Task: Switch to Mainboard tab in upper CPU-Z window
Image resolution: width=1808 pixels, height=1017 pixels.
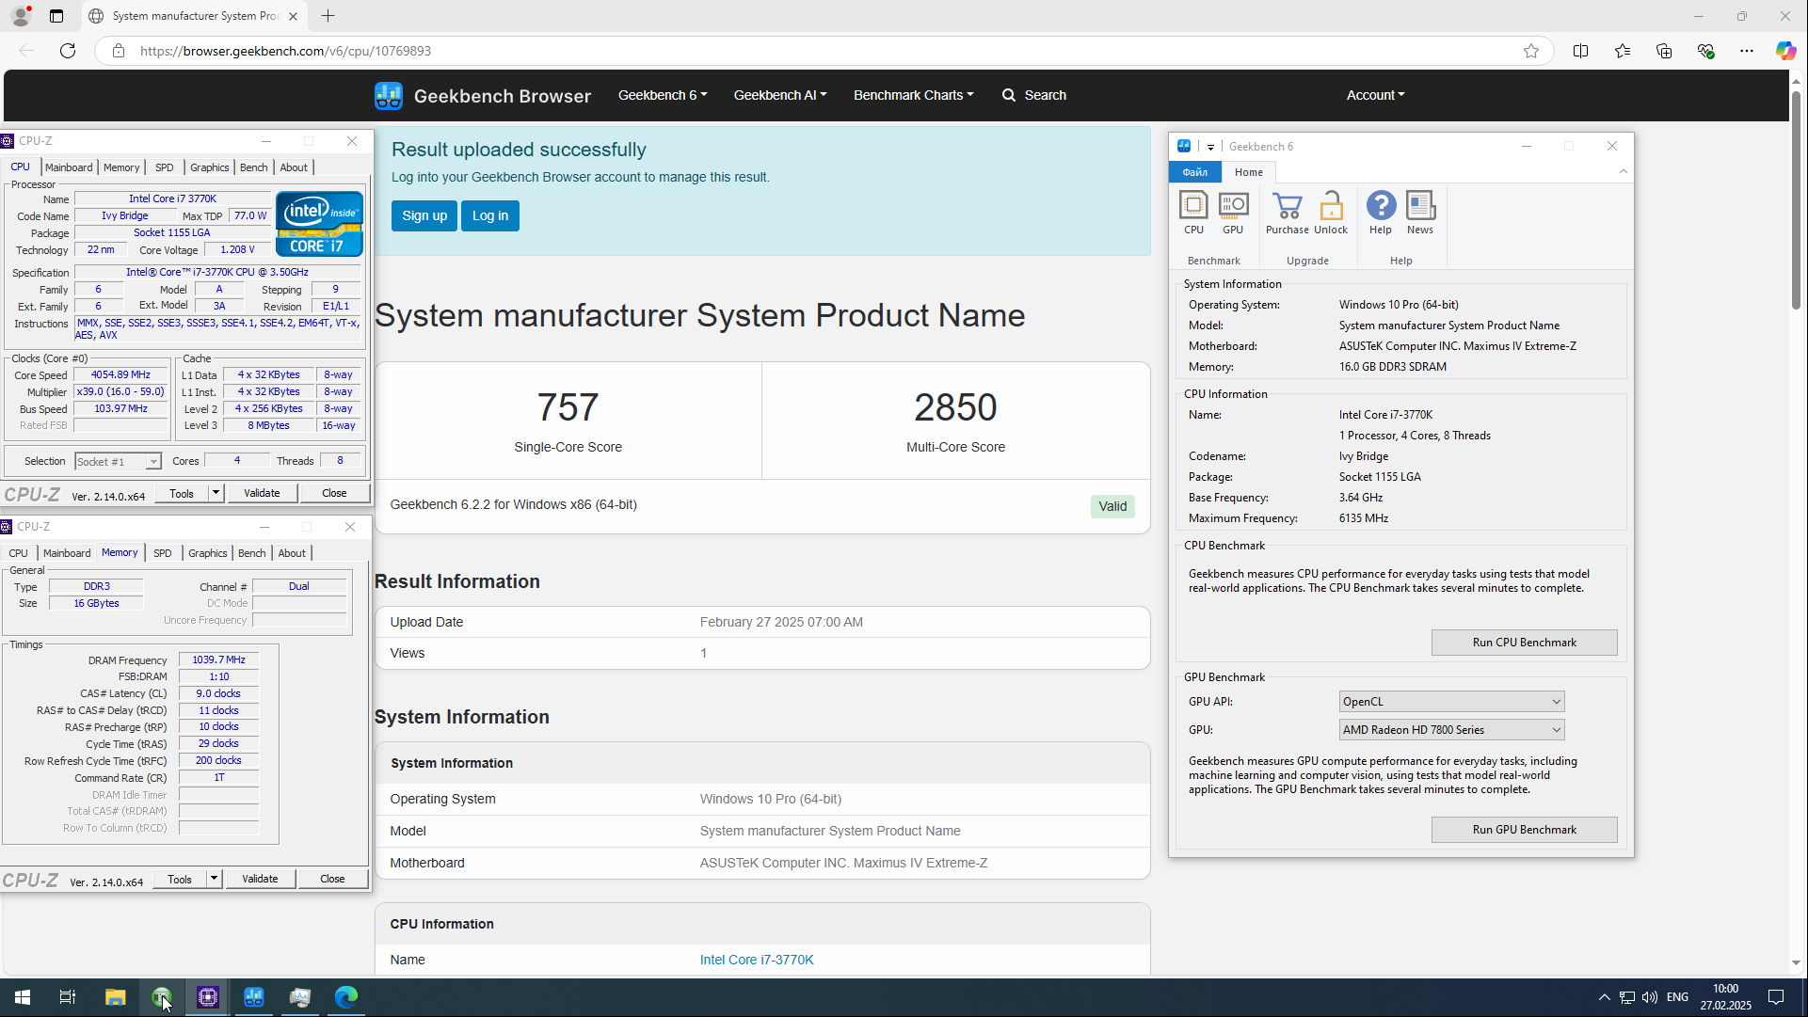Action: (69, 167)
